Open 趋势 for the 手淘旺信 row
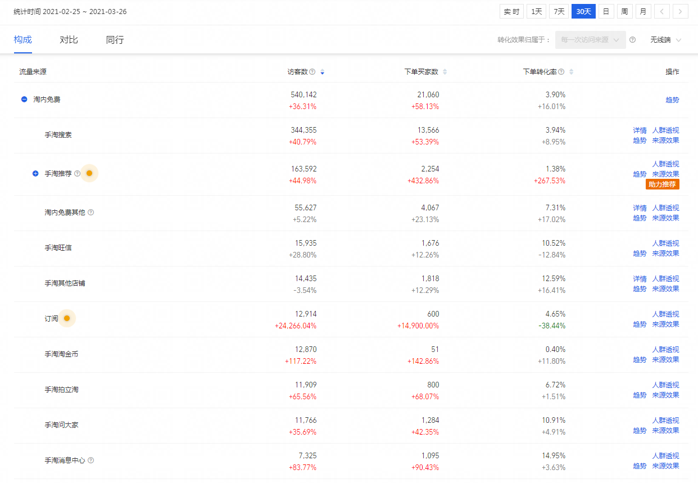Screen dimensions: 698x483 point(640,254)
